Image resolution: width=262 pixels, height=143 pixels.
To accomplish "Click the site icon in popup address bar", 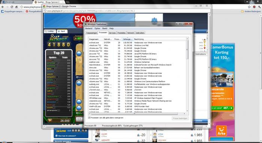I will [x=45, y=11].
